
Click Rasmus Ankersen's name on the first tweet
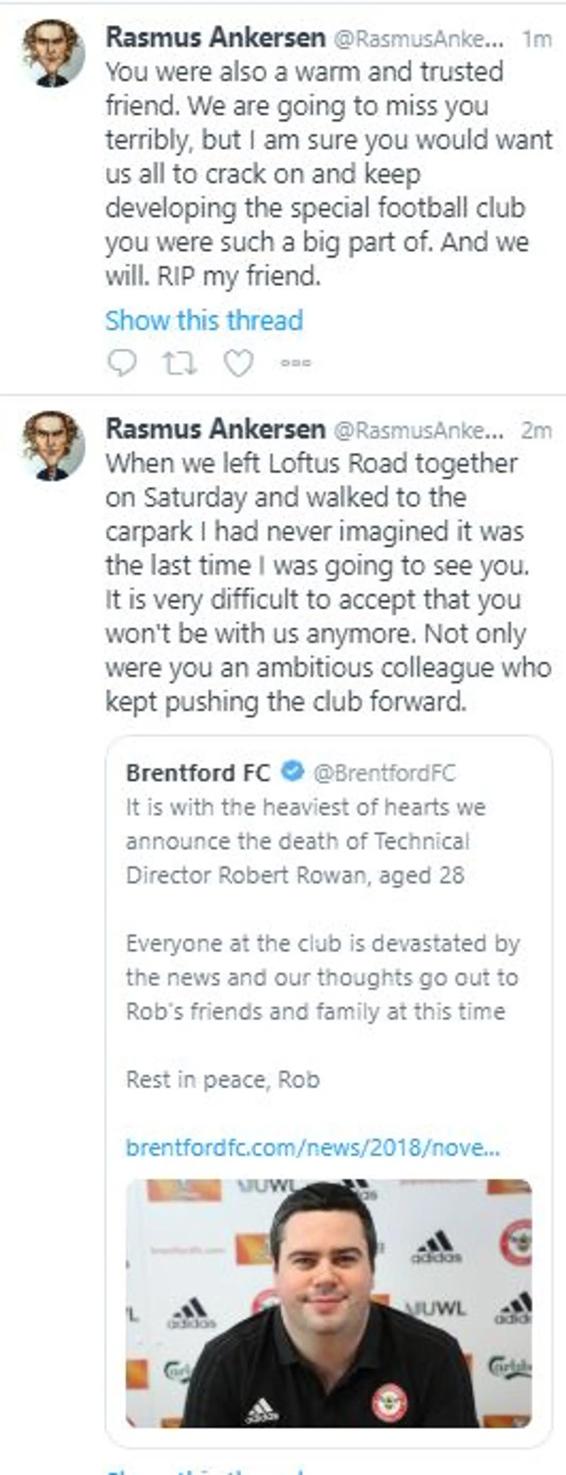[x=215, y=39]
